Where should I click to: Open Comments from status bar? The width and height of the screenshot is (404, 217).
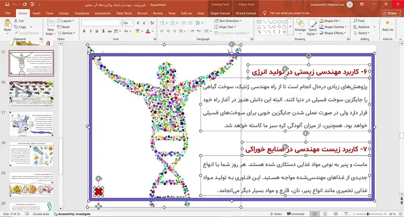(x=296, y=214)
